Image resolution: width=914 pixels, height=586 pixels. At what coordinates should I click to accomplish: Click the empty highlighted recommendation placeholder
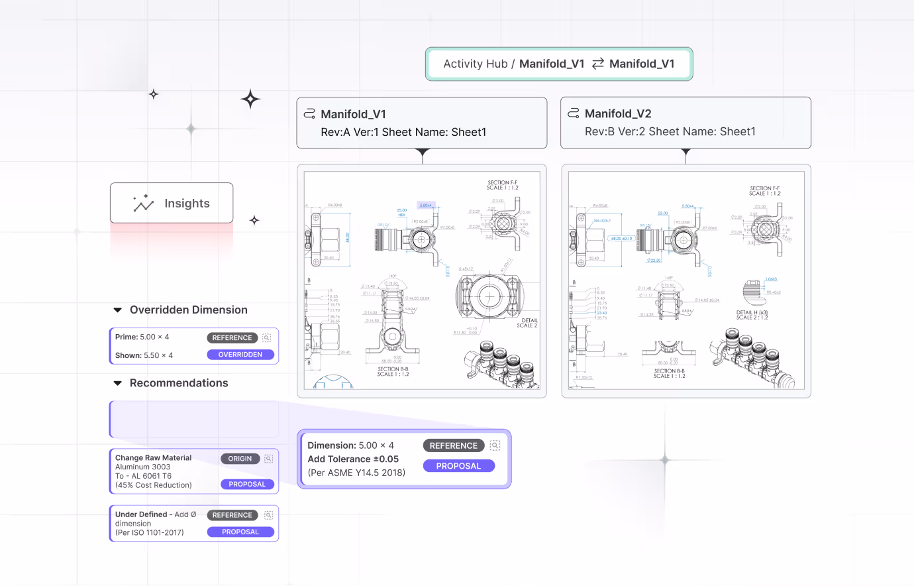coord(193,419)
